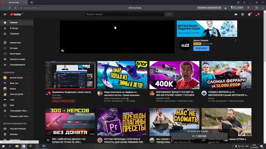266x149 pixels.
Task: Open a new browser tab
Action: pyautogui.click(x=32, y=2)
